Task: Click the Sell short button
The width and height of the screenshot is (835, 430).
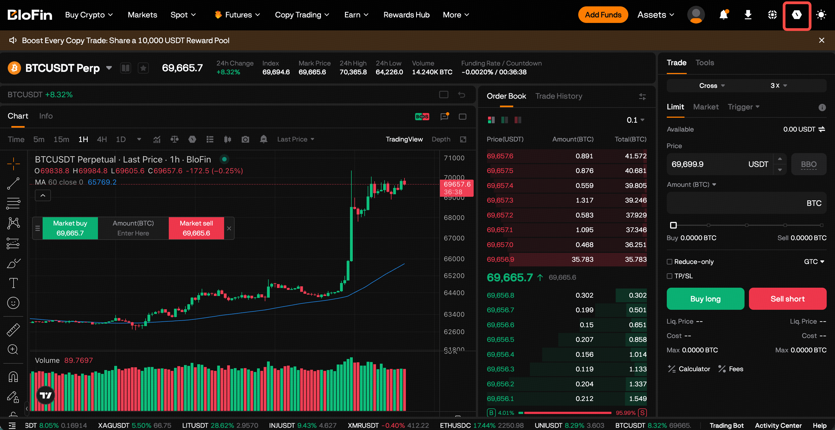Action: (x=787, y=298)
